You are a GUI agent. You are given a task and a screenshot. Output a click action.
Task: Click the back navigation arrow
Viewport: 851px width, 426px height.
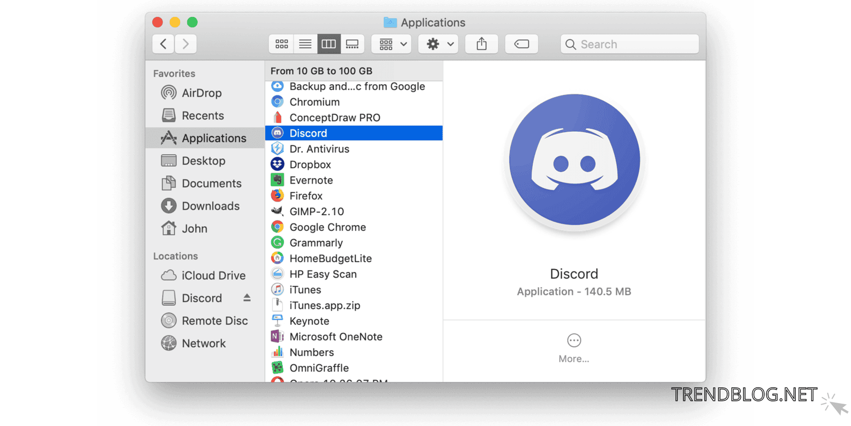point(162,44)
